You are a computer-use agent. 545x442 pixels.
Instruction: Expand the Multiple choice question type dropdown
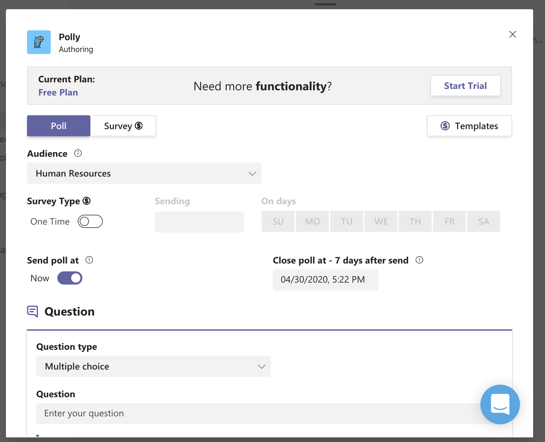[154, 366]
